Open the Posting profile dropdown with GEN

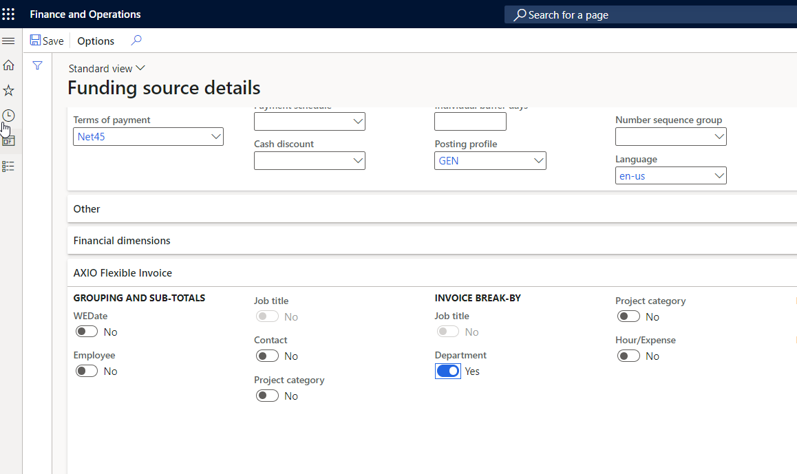pos(538,160)
